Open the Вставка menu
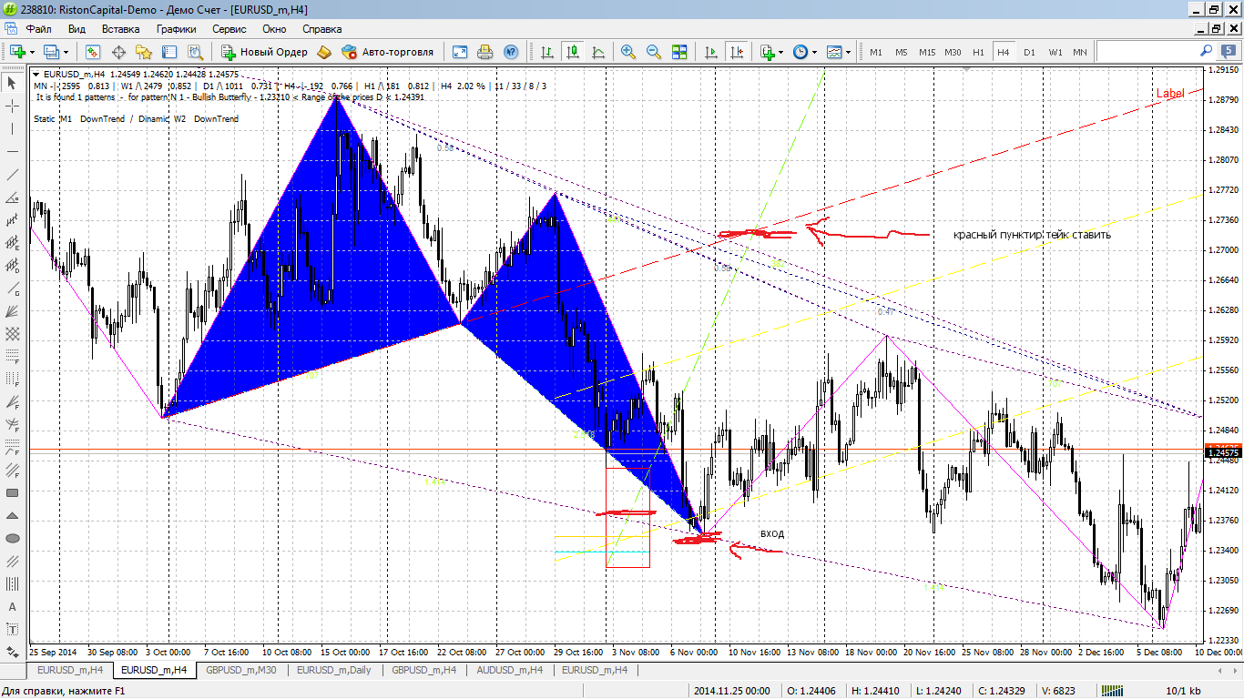 (x=120, y=29)
